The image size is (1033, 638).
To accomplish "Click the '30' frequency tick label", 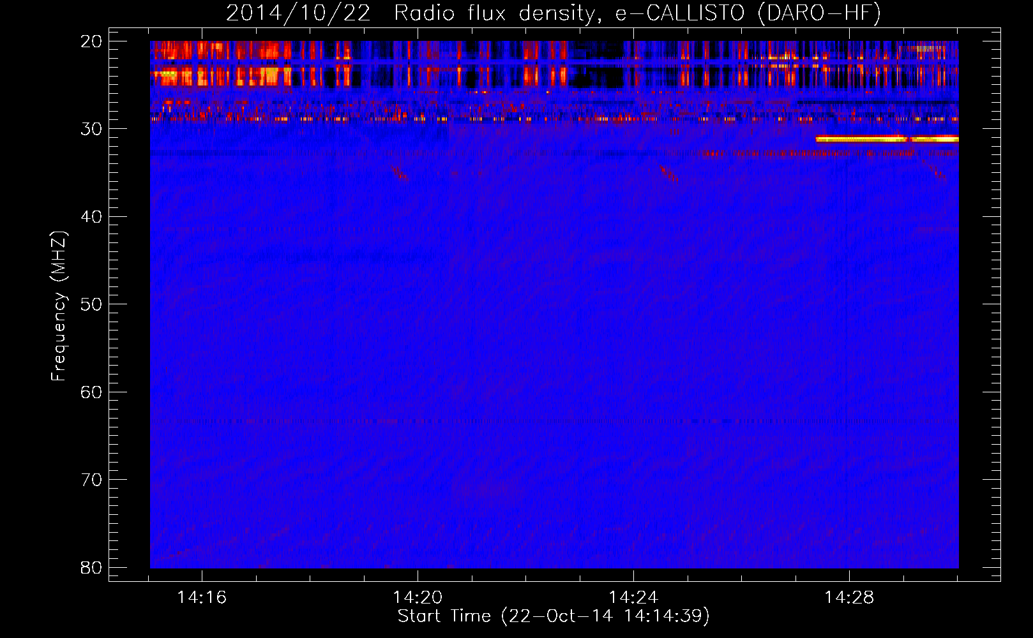I will coord(91,129).
